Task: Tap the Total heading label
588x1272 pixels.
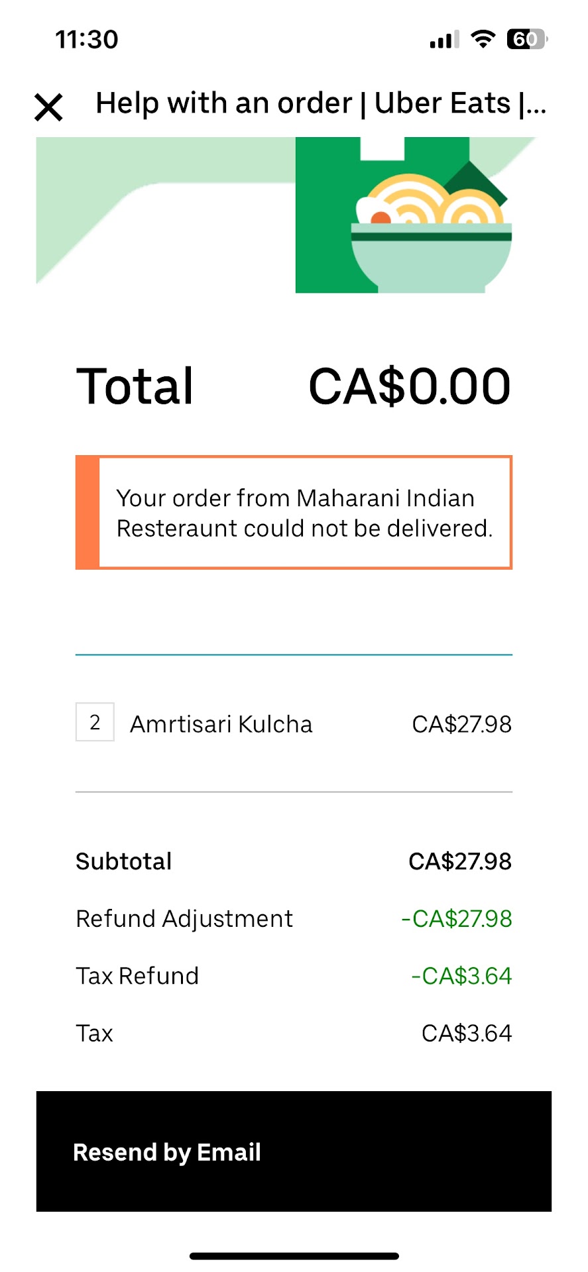Action: [x=135, y=386]
